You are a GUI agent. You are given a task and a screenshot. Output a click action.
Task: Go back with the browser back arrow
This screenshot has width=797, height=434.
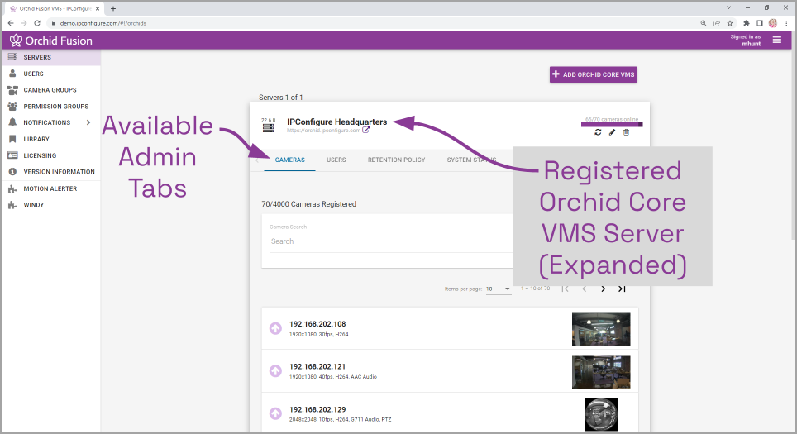[11, 23]
